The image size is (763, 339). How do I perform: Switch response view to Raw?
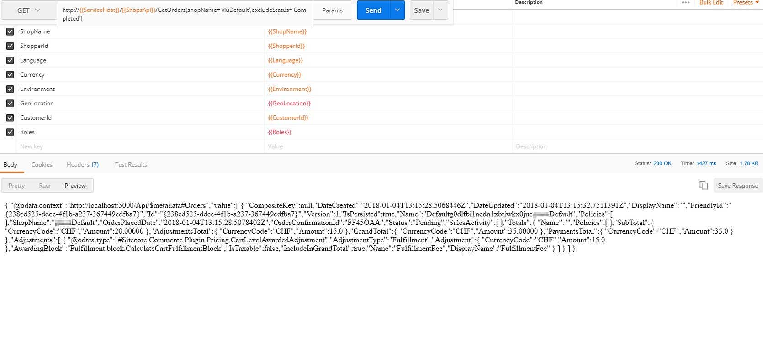pos(45,186)
